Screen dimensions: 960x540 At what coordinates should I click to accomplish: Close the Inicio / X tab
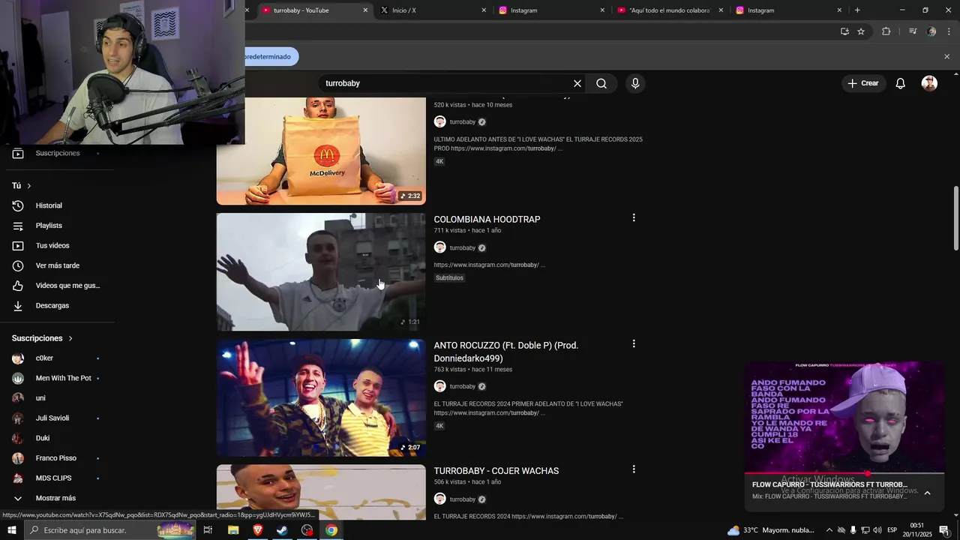click(x=484, y=10)
